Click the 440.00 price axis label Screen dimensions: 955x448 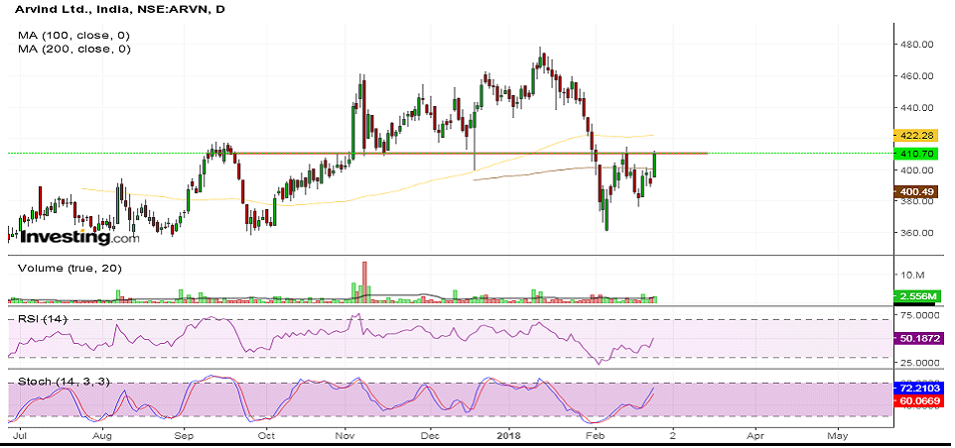[x=918, y=108]
